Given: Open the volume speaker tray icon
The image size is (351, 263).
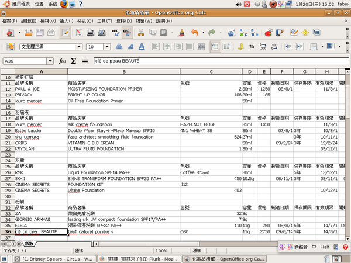Looking at the screenshot, I should 238,4.
